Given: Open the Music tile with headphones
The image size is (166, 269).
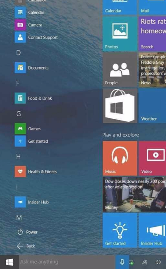Looking at the screenshot, I should (120, 158).
